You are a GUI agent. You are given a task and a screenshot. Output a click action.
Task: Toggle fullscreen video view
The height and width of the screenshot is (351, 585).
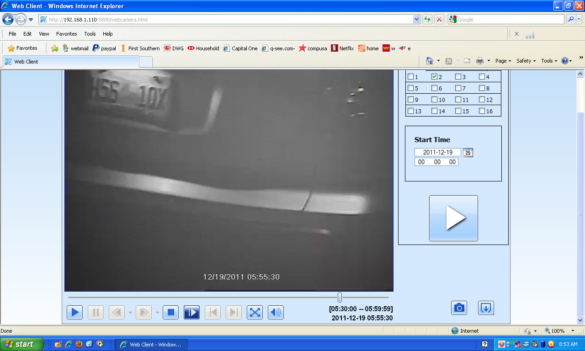[255, 313]
